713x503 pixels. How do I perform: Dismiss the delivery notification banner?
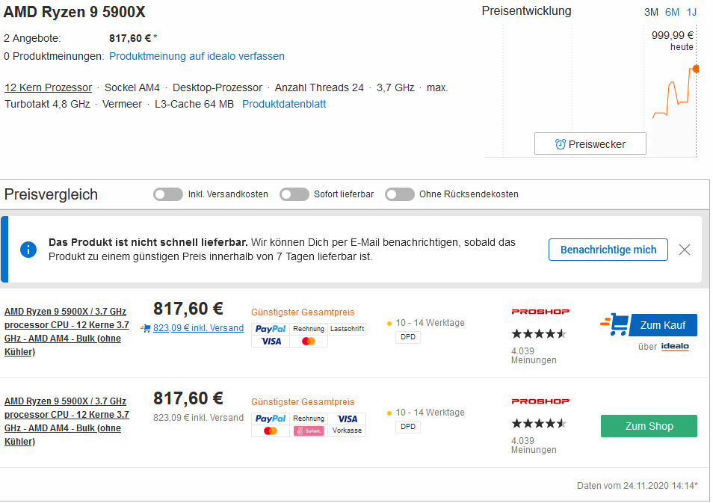684,250
